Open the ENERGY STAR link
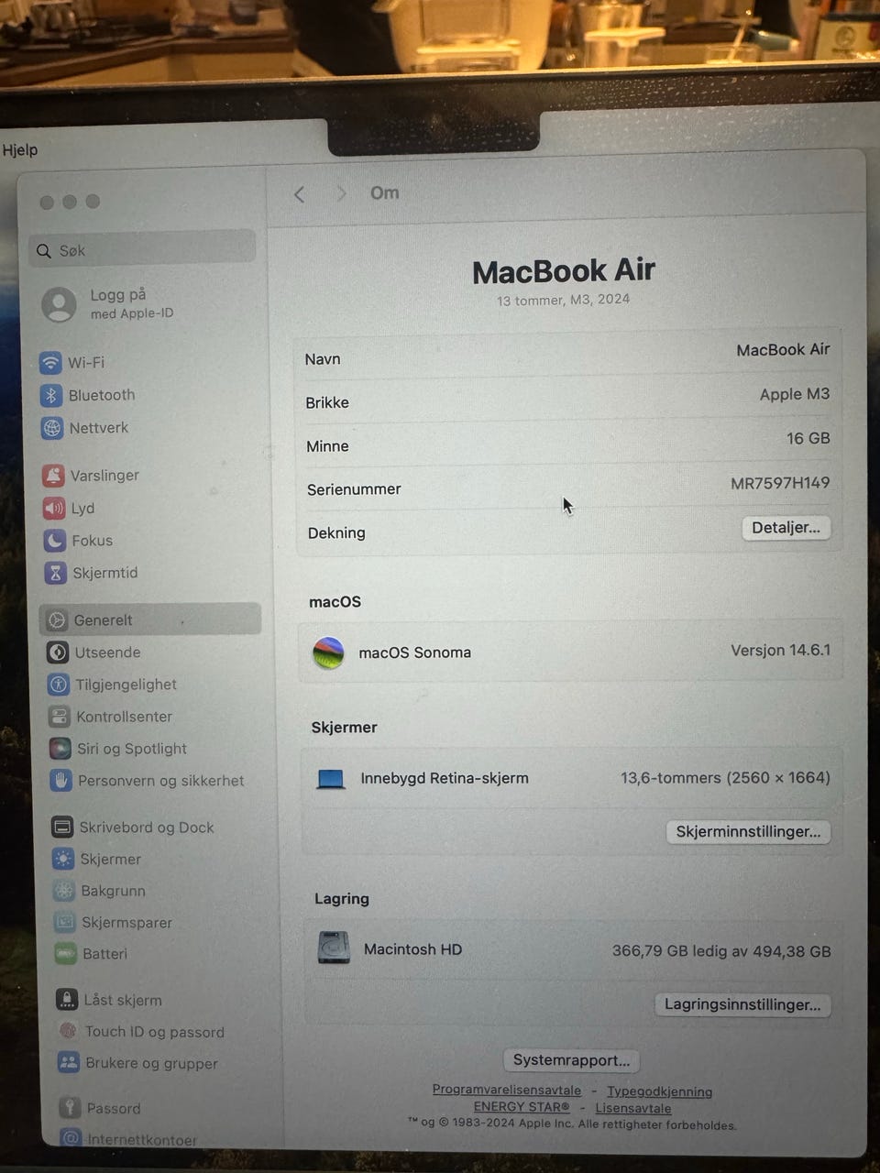 (x=522, y=1107)
